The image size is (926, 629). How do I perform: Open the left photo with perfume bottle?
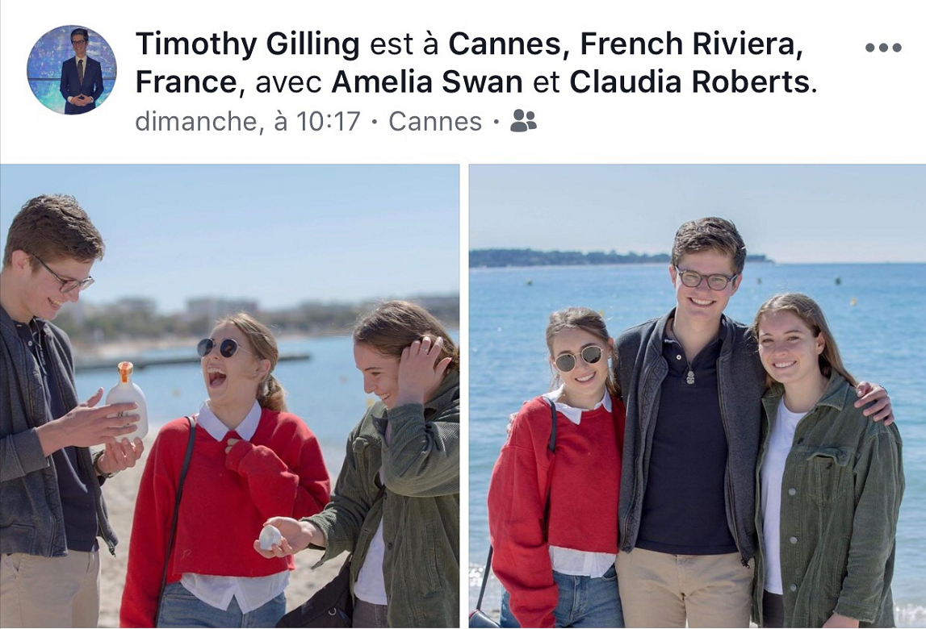click(230, 395)
